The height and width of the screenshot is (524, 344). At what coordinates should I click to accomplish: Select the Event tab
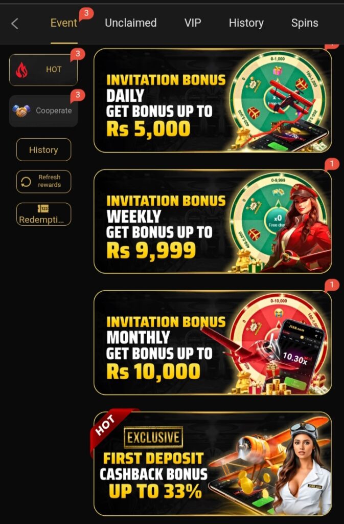64,23
